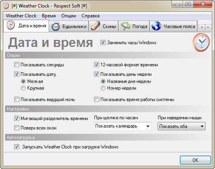
Task: Open the Опции menu
Action: pyautogui.click(x=68, y=16)
